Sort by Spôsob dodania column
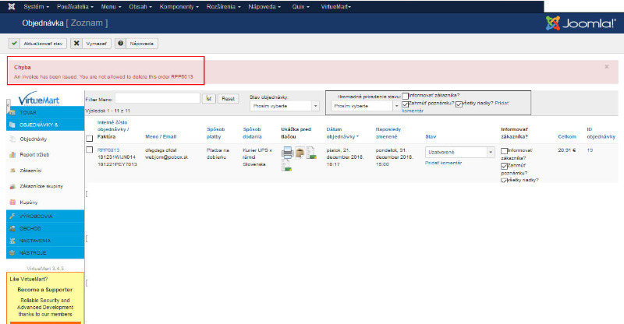Screen dimensions: 624x324 [x=252, y=132]
